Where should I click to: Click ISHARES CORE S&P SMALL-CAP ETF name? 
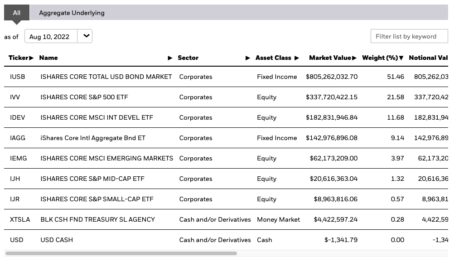pyautogui.click(x=97, y=199)
